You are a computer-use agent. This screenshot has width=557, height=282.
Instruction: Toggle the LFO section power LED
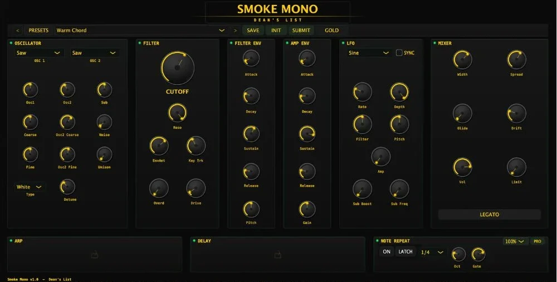click(343, 43)
